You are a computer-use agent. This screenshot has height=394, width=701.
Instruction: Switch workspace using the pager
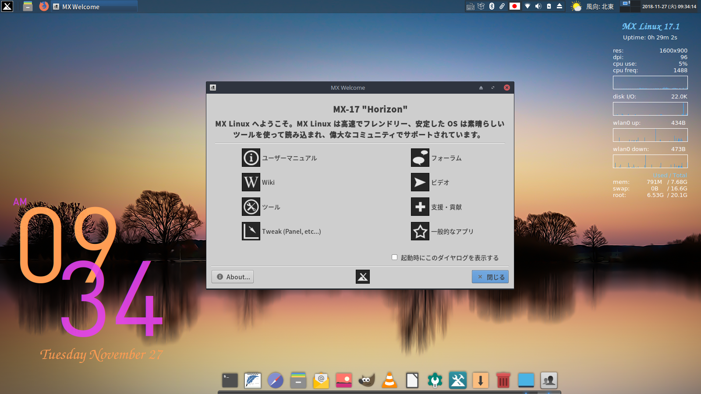(x=630, y=6)
